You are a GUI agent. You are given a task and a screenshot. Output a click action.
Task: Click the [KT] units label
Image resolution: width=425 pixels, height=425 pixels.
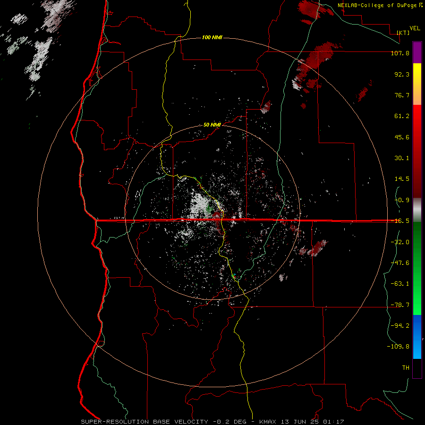pyautogui.click(x=403, y=33)
